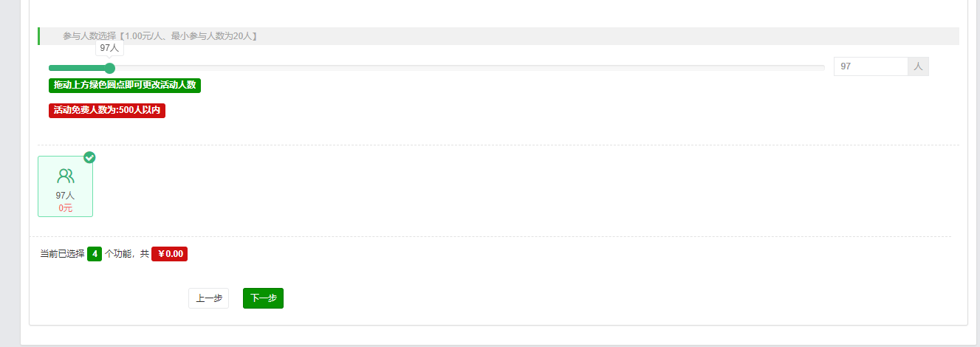The width and height of the screenshot is (980, 347).
Task: Click the 97人 tooltip above the slider
Action: (x=109, y=47)
